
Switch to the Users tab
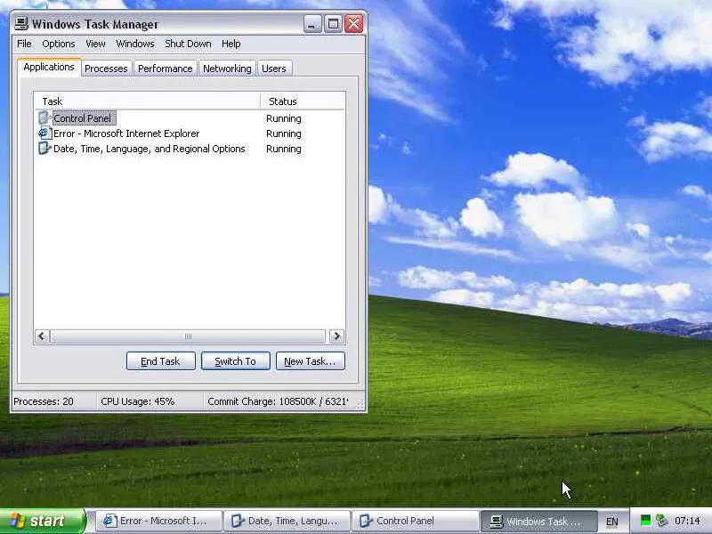(274, 69)
